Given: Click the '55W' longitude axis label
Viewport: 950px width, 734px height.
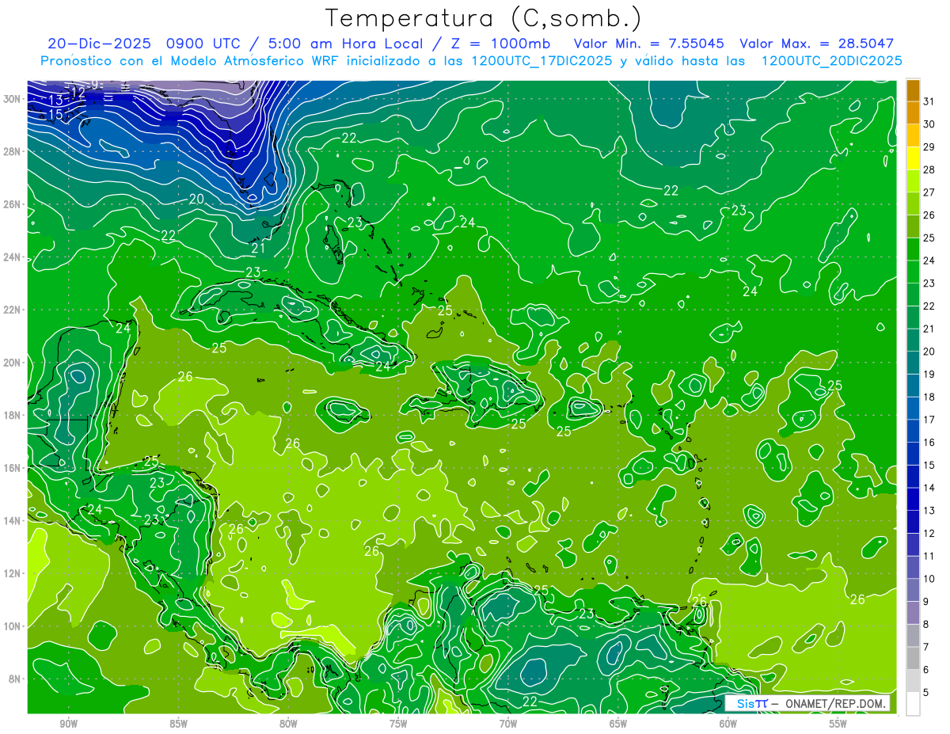Looking at the screenshot, I should 838,723.
